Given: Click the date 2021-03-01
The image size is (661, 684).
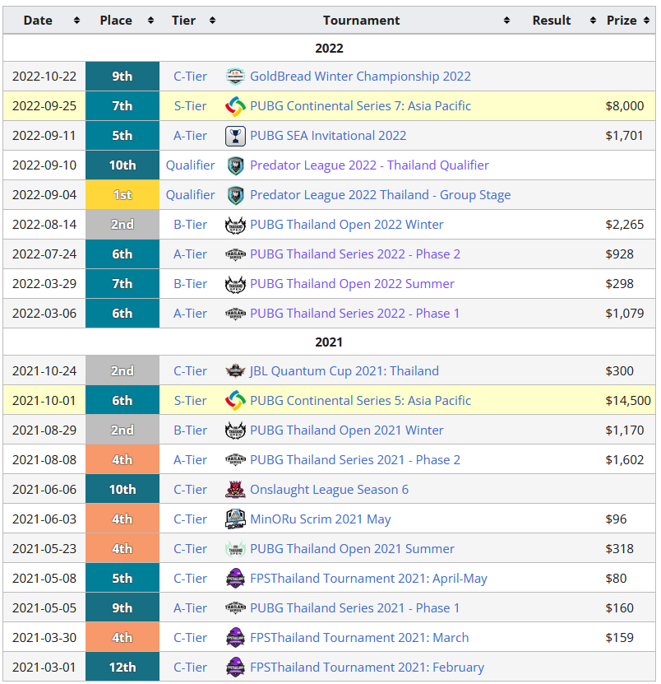Looking at the screenshot, I should tap(44, 668).
